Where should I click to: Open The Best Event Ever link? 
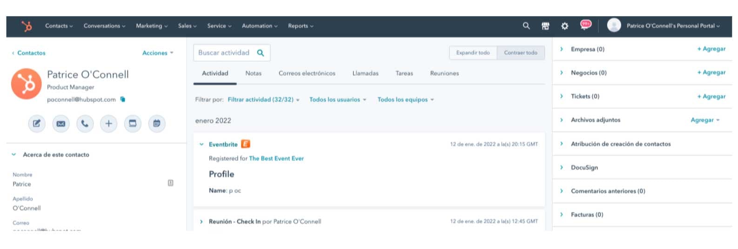pos(276,158)
